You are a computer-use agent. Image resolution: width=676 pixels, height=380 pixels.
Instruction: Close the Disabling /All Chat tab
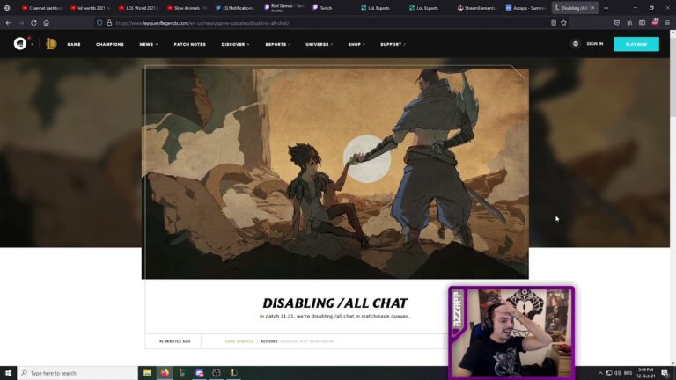click(592, 8)
